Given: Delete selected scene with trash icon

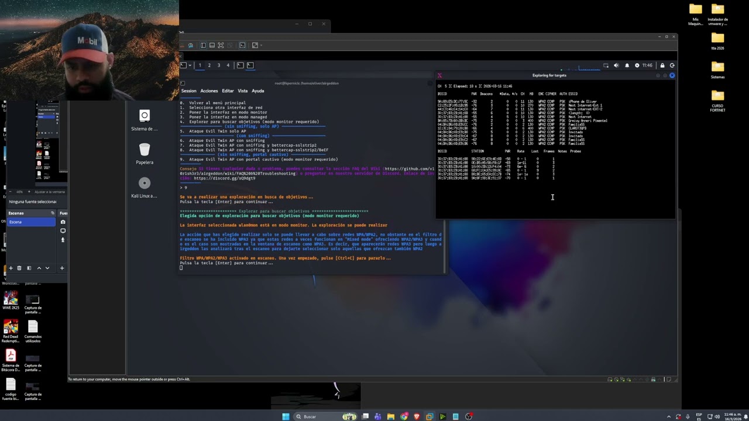Looking at the screenshot, I should [x=19, y=268].
